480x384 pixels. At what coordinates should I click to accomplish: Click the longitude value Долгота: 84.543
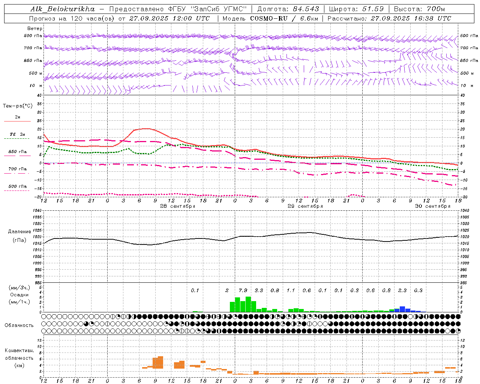point(288,9)
